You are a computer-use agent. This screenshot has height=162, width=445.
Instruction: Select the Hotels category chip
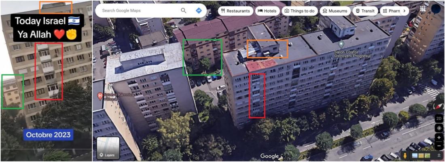[267, 11]
